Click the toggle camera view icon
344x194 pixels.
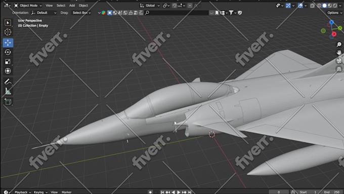coord(339,61)
